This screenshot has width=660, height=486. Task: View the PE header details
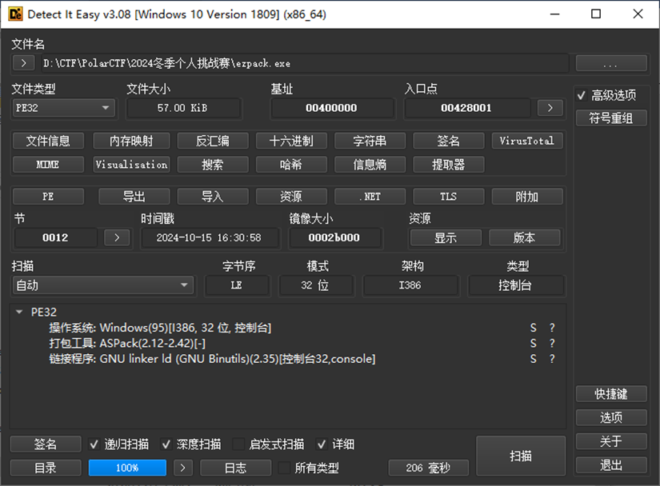(48, 196)
